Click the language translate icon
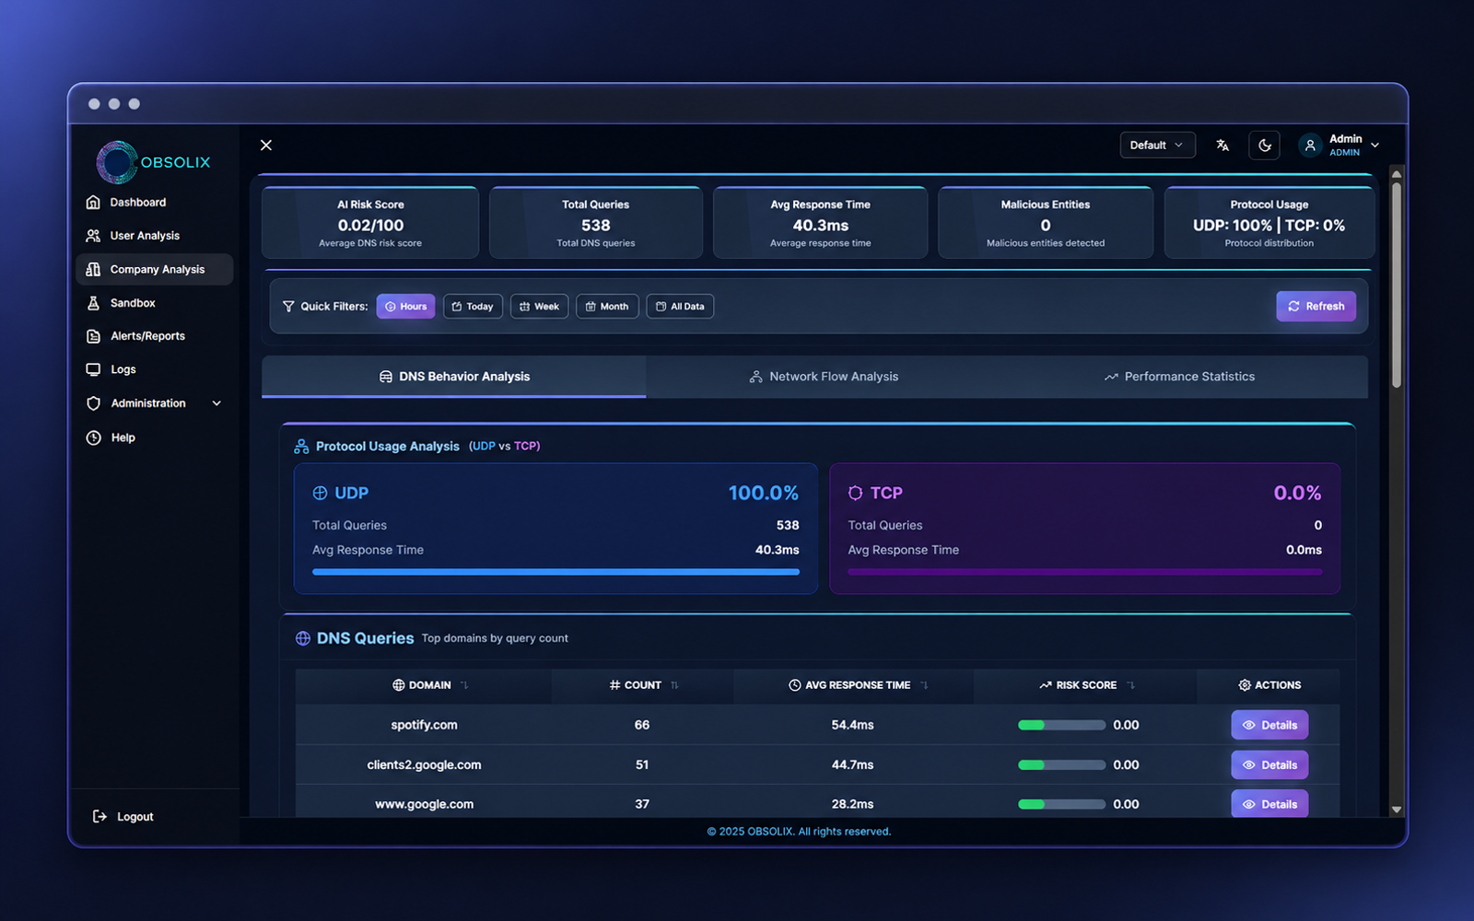1474x921 pixels. tap(1222, 146)
